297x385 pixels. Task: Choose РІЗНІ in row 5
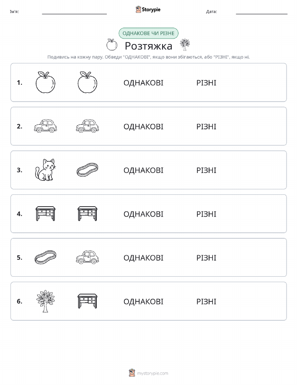click(207, 257)
